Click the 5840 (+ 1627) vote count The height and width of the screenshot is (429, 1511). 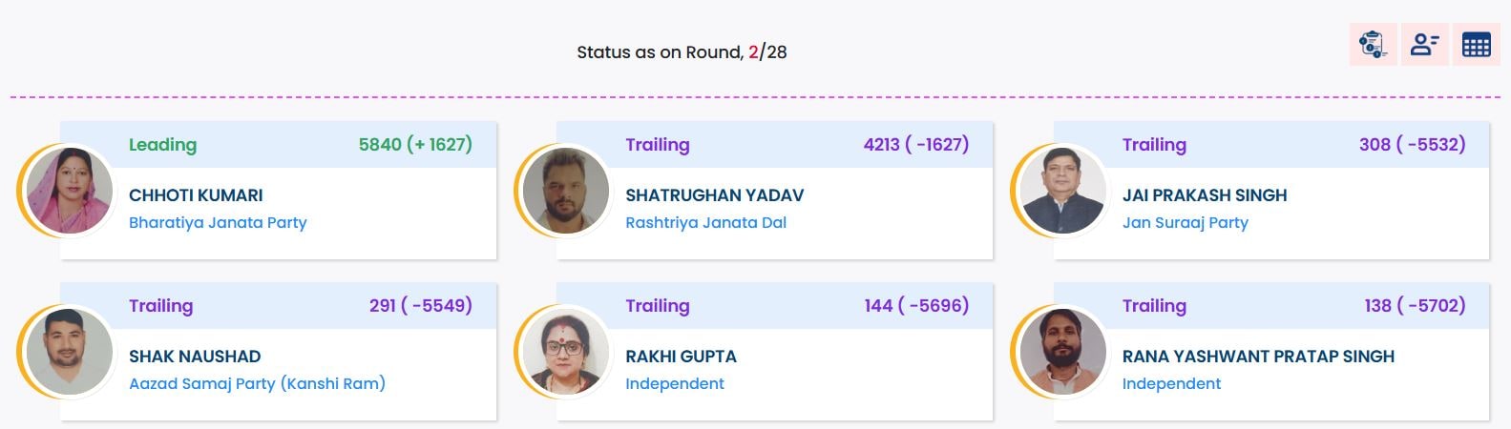[415, 145]
